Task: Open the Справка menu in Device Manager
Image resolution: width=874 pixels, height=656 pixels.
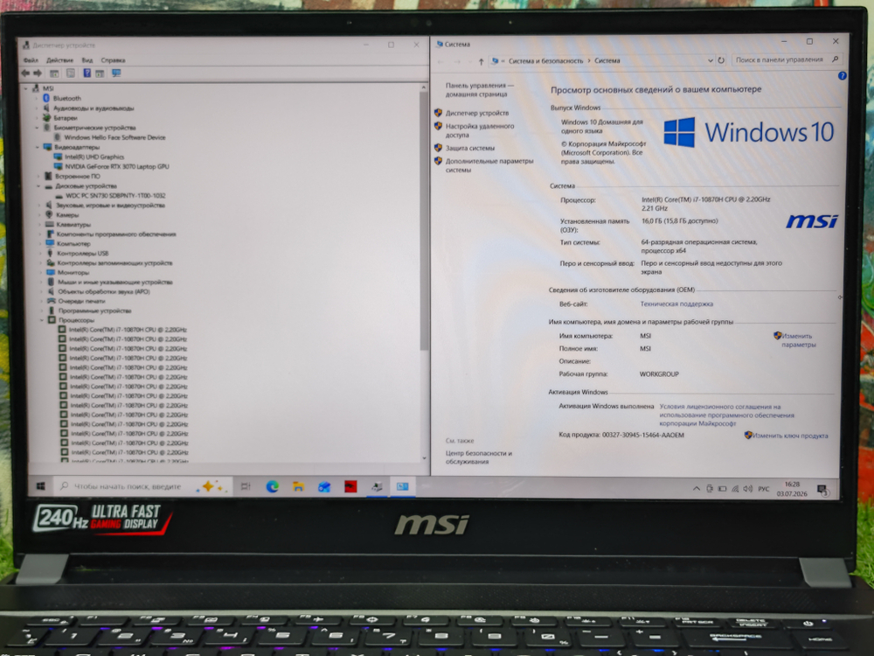Action: (113, 60)
